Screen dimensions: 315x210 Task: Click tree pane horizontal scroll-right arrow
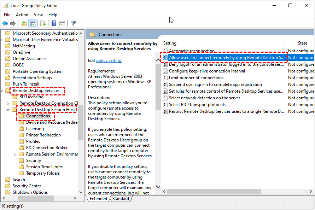[75, 198]
